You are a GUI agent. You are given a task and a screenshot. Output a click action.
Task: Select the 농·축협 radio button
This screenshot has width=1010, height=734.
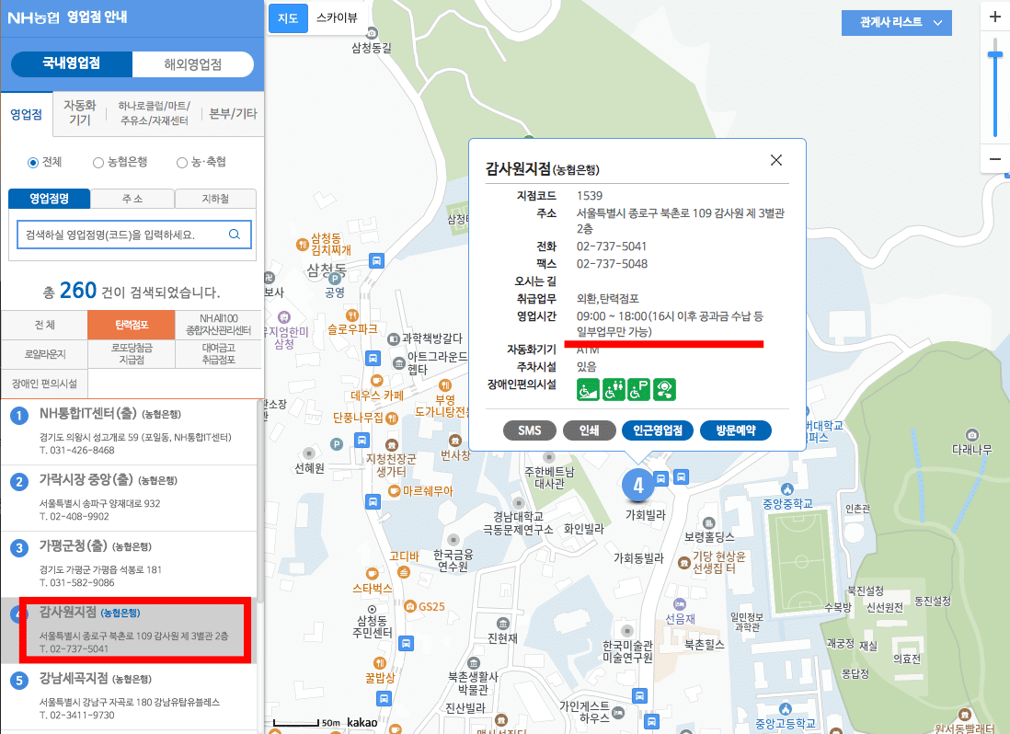click(x=182, y=162)
